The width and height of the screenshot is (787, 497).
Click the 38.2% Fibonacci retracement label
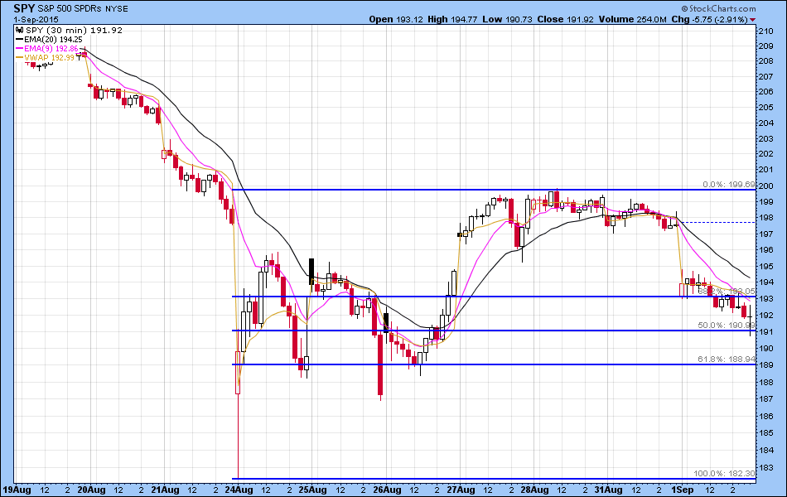[x=727, y=292]
